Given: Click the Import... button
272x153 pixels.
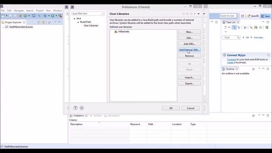Looking at the screenshot, I should pos(190,77).
